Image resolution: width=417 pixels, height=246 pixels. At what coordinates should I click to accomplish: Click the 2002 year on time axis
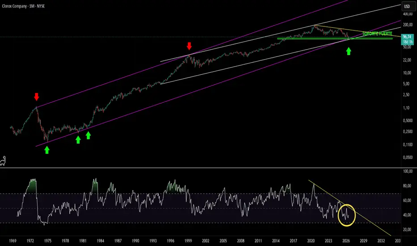(205, 241)
